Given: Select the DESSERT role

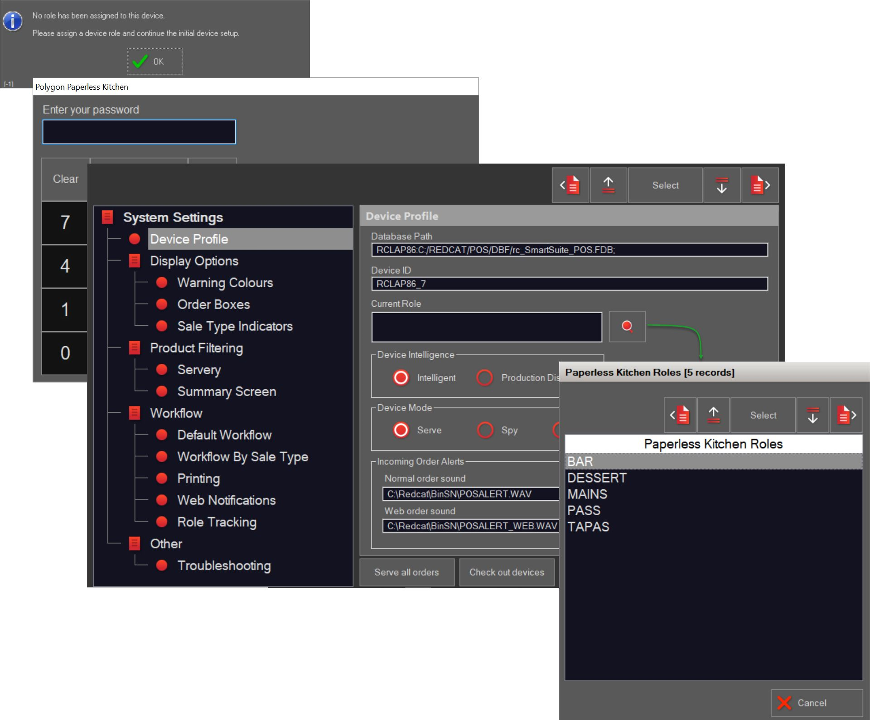Looking at the screenshot, I should [x=714, y=478].
